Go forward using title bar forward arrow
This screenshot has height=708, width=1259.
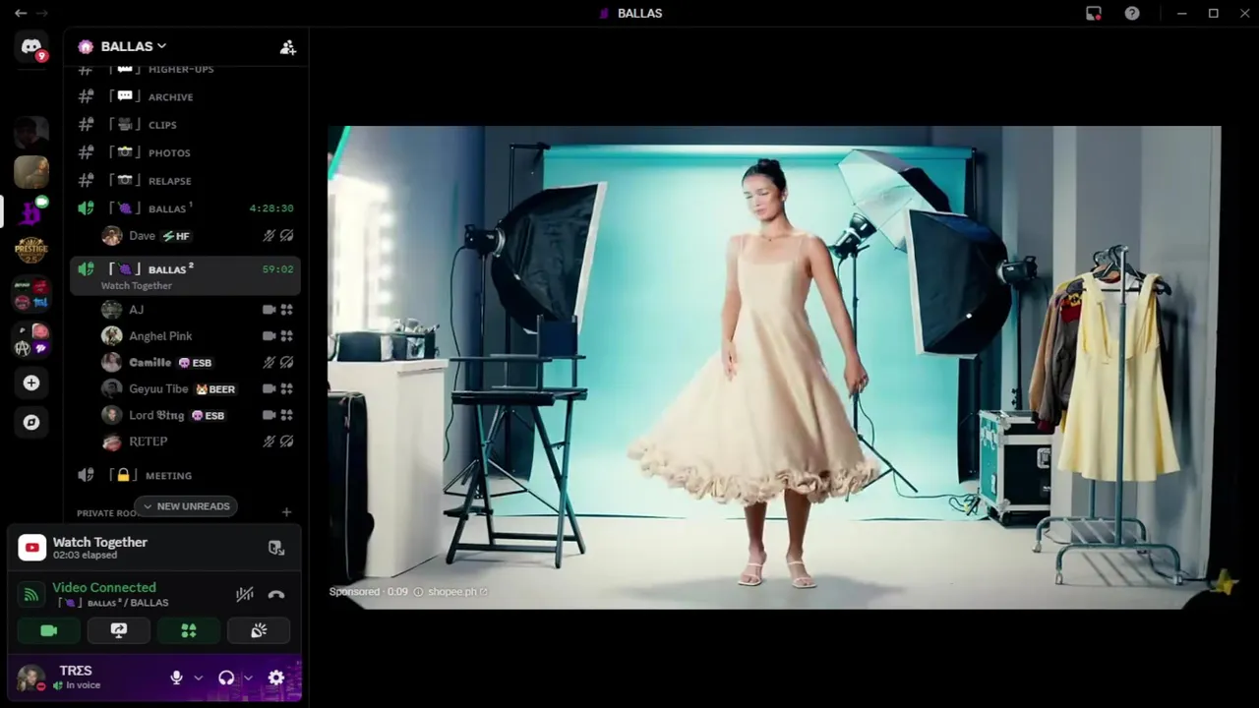pos(42,13)
